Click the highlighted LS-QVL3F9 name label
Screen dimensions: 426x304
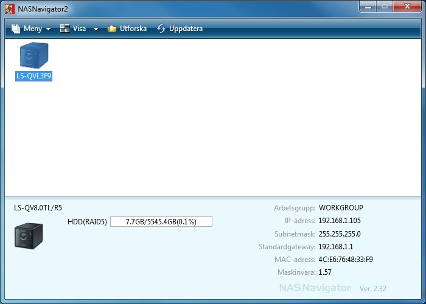(x=33, y=76)
